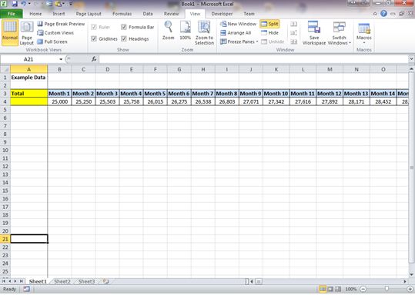Switch to the Sheet2 tab
Image resolution: width=415 pixels, height=295 pixels.
click(x=62, y=281)
